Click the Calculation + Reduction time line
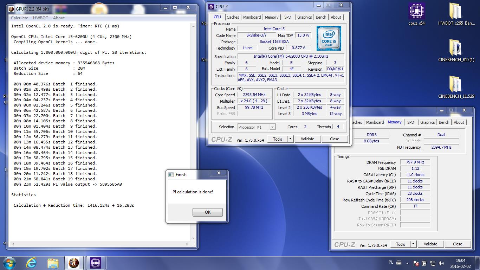The height and width of the screenshot is (270, 480). tap(74, 205)
